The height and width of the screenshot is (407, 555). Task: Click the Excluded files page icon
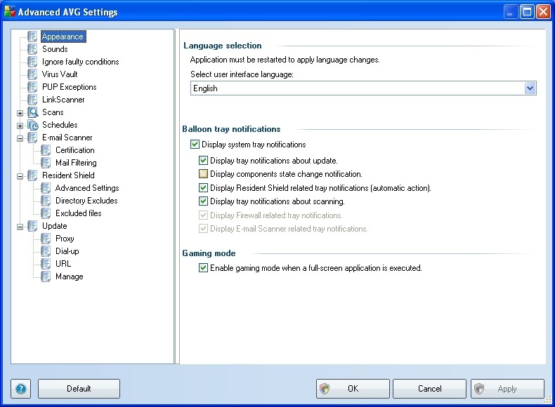click(45, 213)
